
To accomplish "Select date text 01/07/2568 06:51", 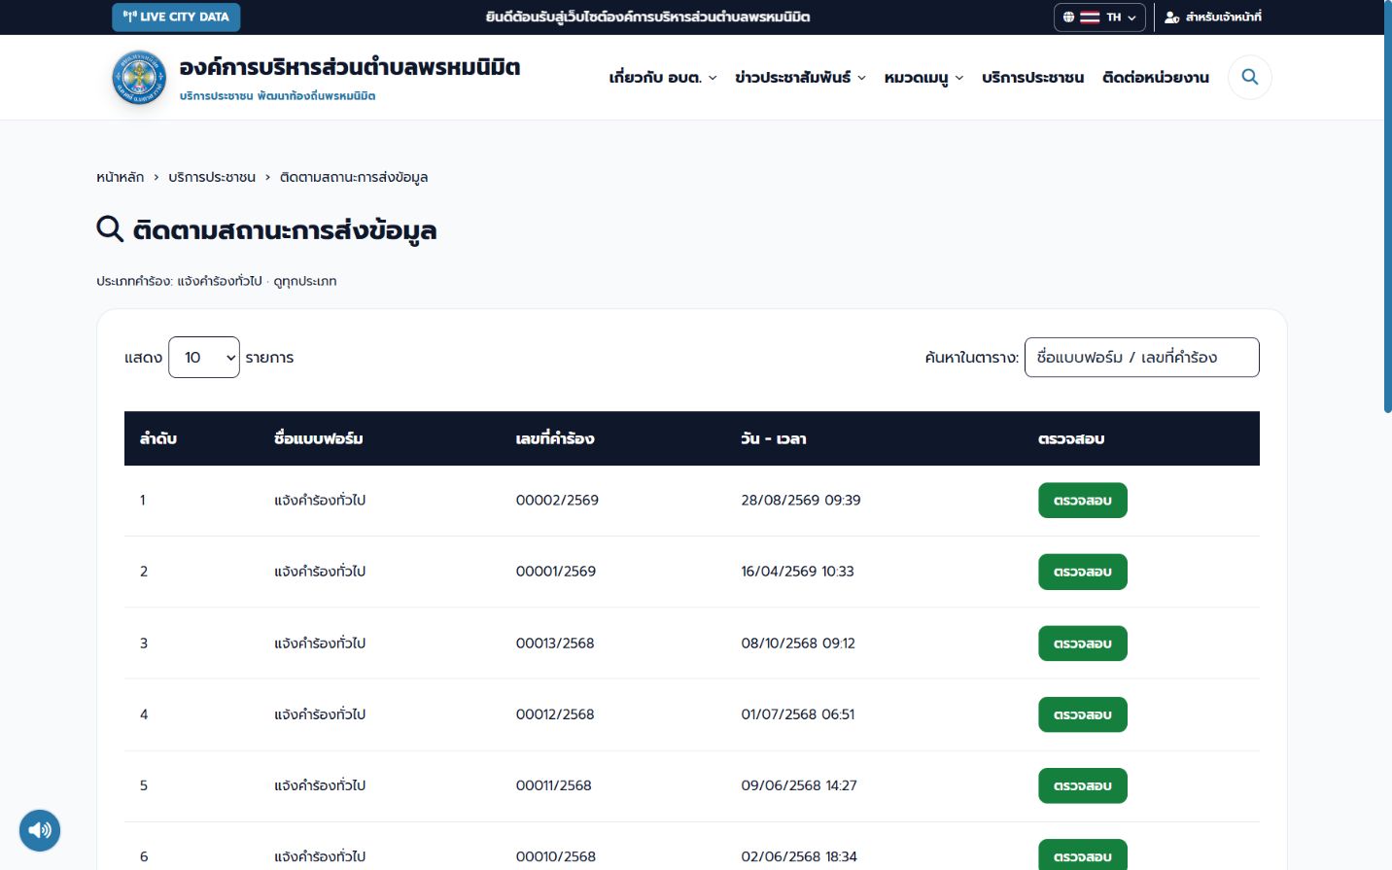I will 798,714.
